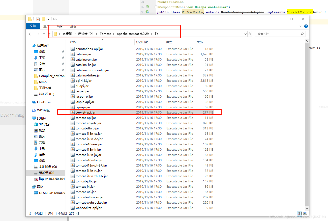Switch to details view layout icon
Screen dimensions: 328x221
click(x=300, y=213)
